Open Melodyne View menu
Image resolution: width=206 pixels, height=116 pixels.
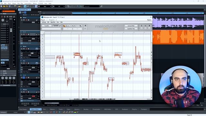pos(58,22)
